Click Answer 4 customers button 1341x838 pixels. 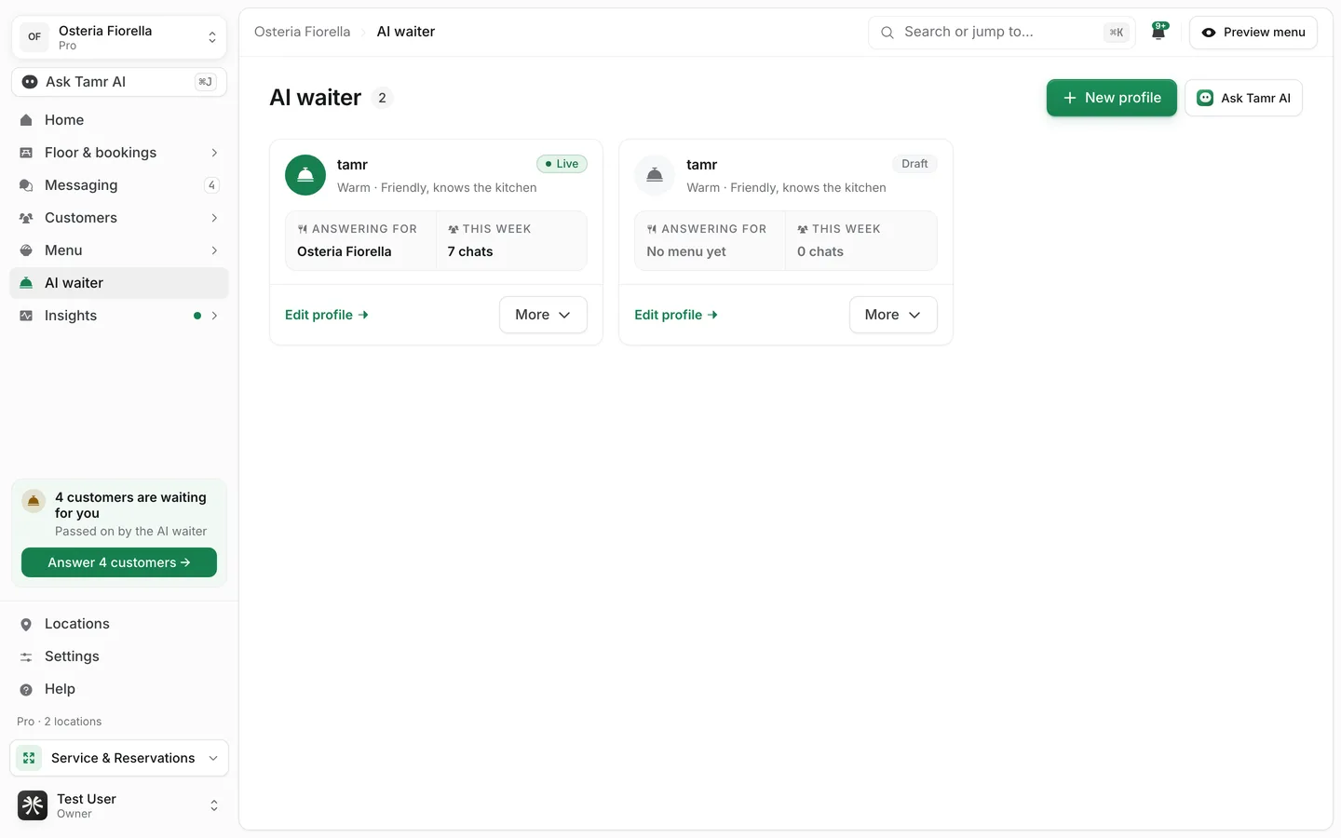point(119,562)
